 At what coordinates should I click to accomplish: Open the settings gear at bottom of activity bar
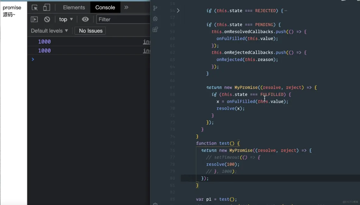[155, 203]
